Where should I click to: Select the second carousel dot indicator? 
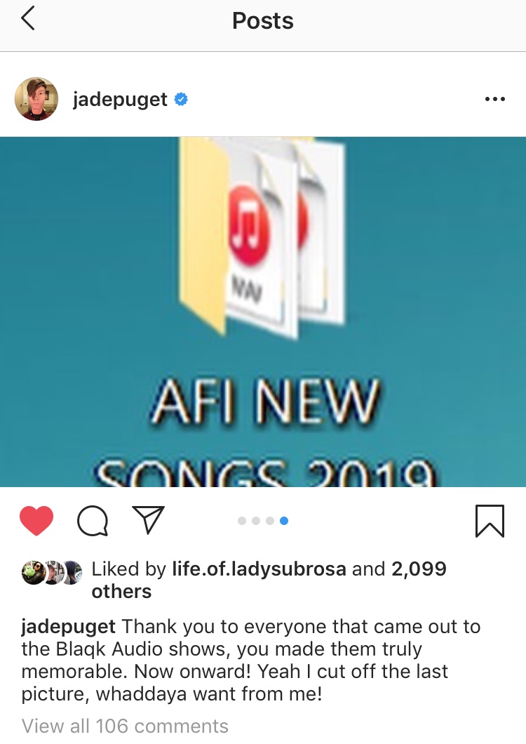tap(256, 521)
